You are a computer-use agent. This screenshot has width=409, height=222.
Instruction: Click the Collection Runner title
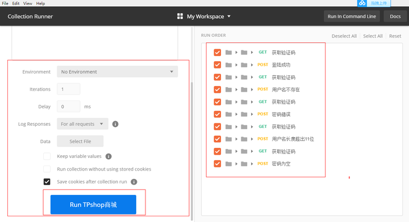click(x=30, y=16)
